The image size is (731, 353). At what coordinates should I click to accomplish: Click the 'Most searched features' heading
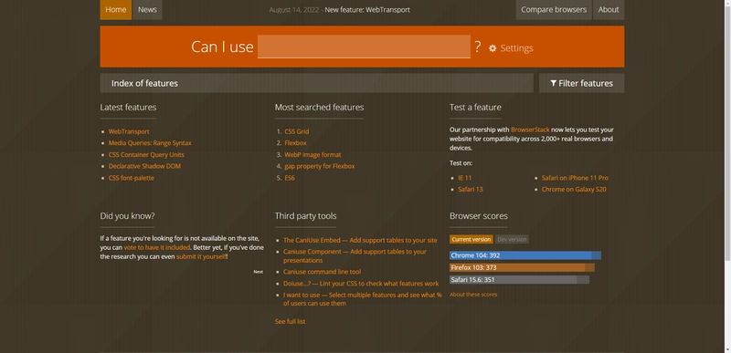coord(319,108)
